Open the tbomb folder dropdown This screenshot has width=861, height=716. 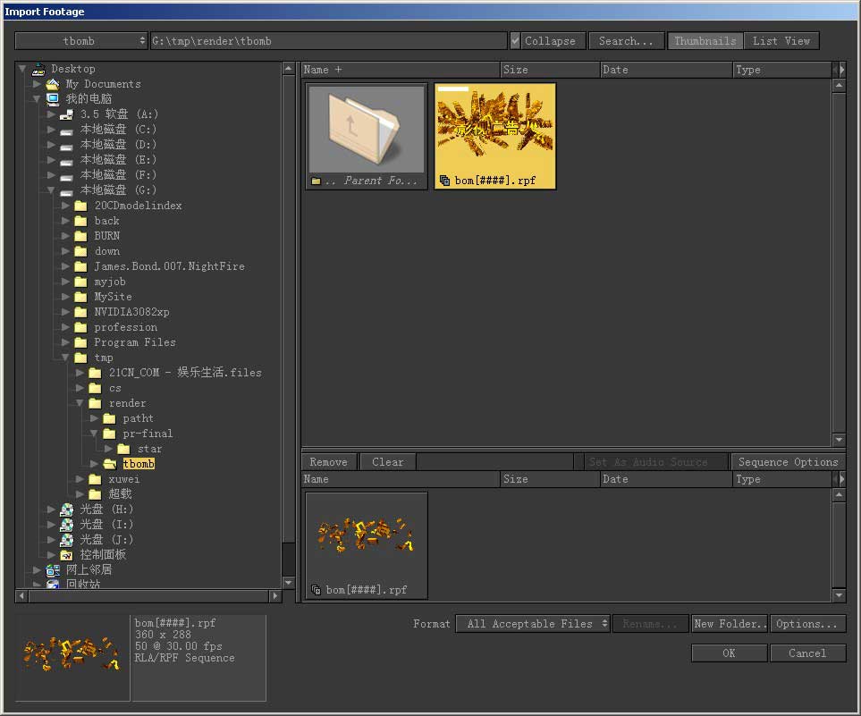(x=81, y=41)
